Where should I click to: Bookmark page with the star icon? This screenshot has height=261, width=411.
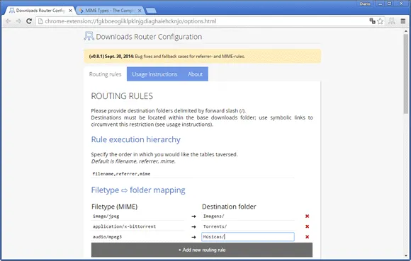click(380, 21)
